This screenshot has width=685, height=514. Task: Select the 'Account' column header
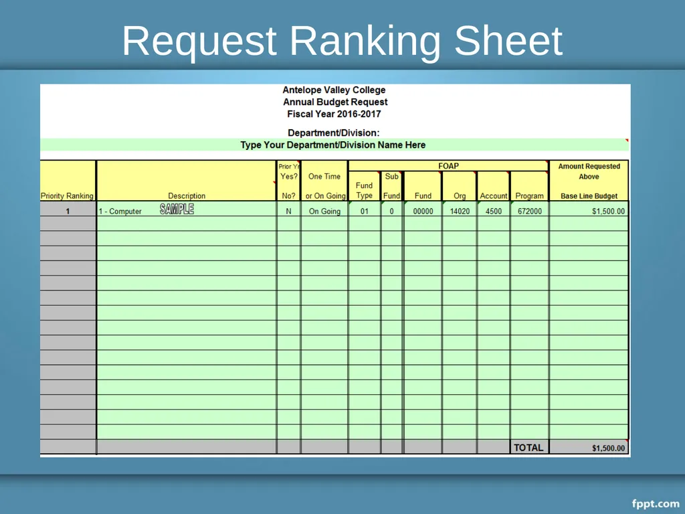494,186
